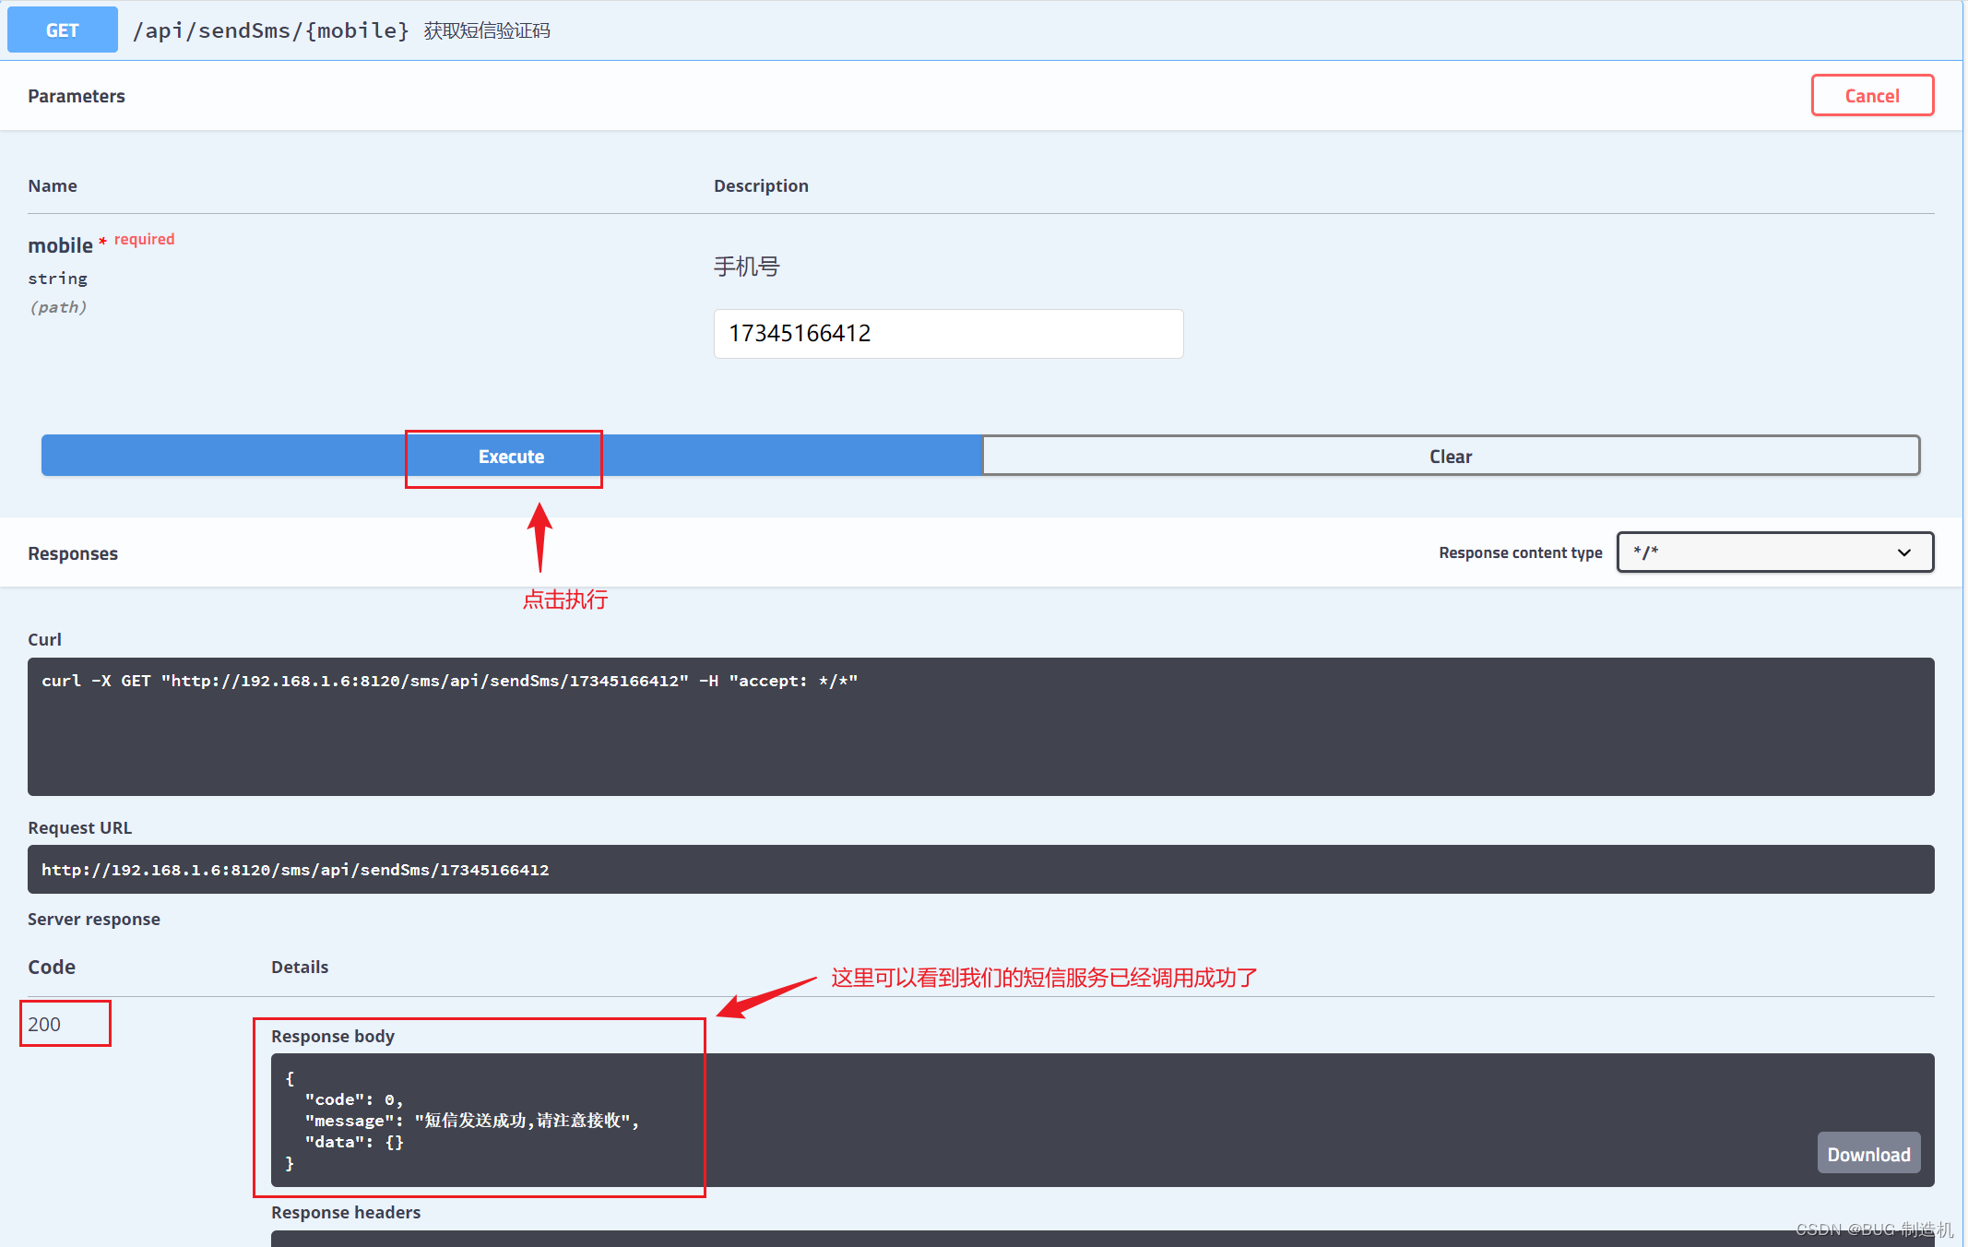Click the Clear button

[1450, 457]
